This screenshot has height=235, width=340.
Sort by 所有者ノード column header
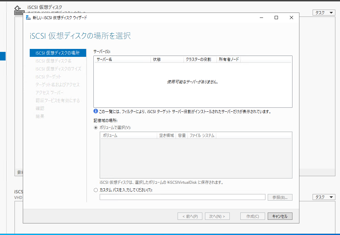[x=228, y=59]
